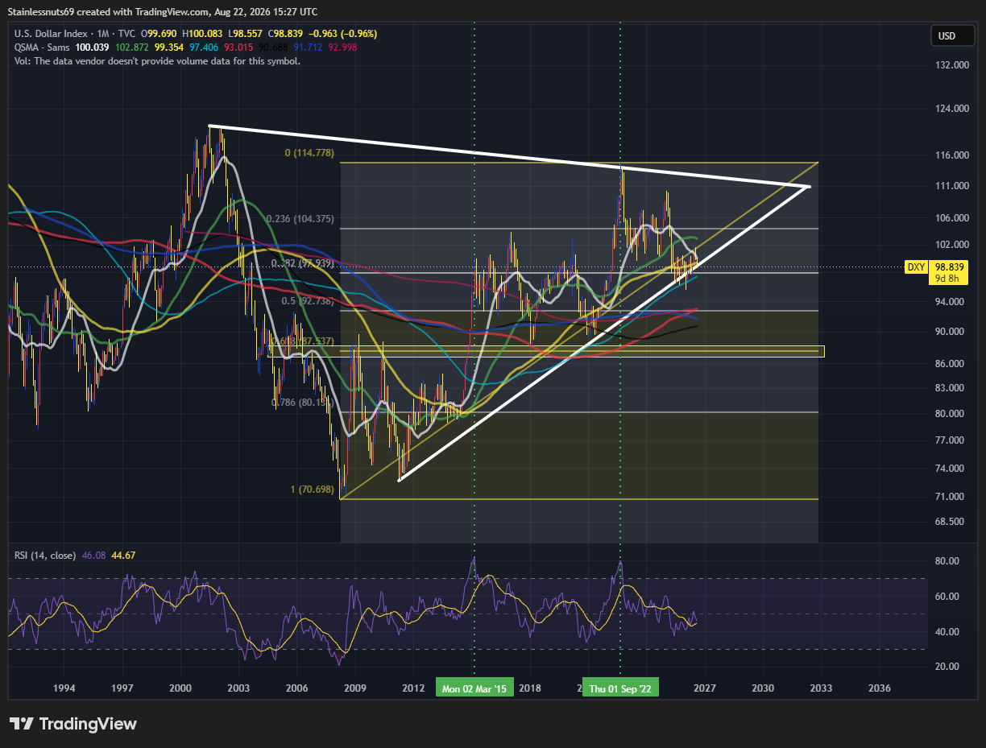Click the pink QSMA value 92.998
The image size is (986, 748).
tap(343, 48)
